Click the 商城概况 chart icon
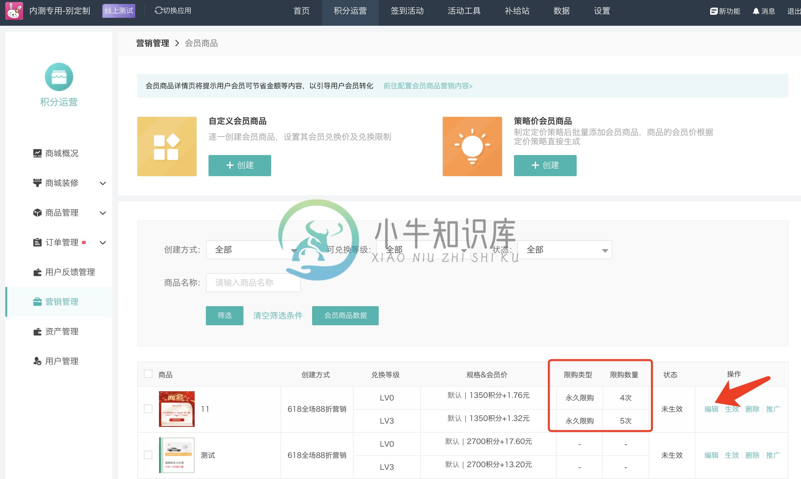801x479 pixels. (37, 153)
